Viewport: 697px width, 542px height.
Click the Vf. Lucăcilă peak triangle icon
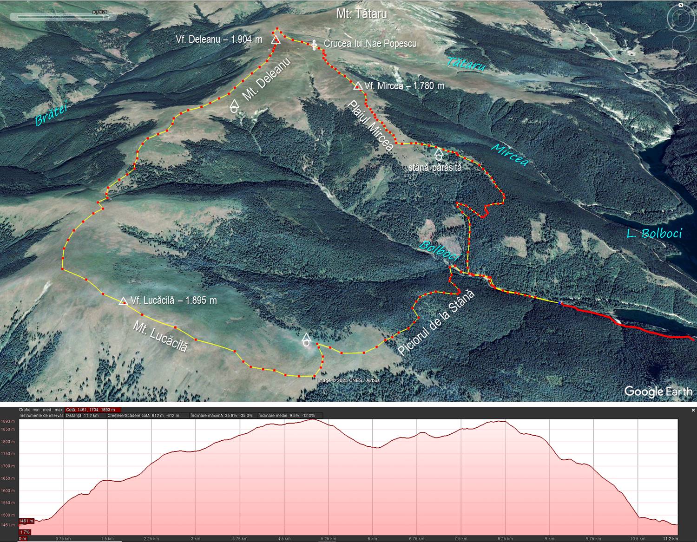click(x=123, y=301)
